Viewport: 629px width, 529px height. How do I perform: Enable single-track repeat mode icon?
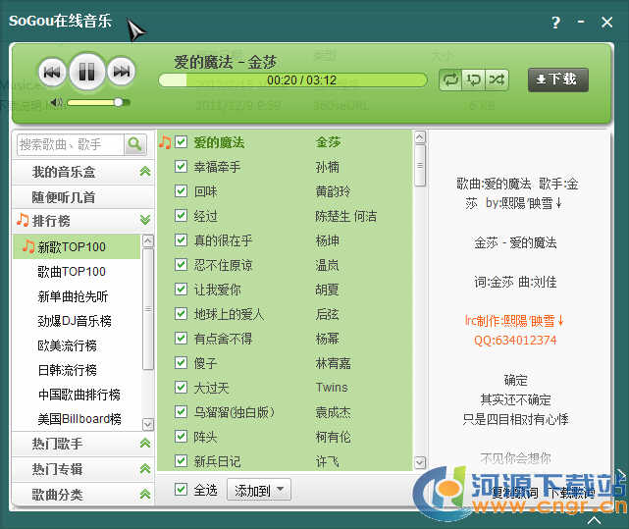(x=474, y=79)
